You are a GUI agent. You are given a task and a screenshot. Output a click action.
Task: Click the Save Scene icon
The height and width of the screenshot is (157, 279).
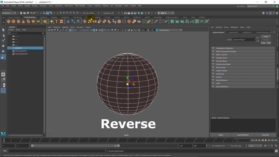point(28,13)
